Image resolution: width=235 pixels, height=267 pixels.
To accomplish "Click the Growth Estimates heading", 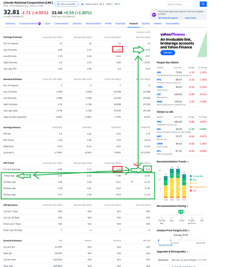I will 13,241.
